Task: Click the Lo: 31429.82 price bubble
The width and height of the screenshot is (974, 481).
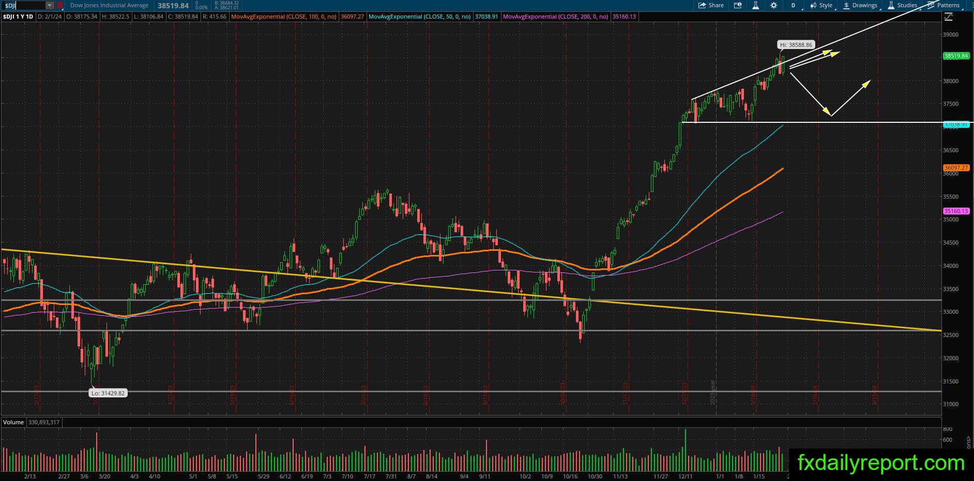Action: click(108, 393)
